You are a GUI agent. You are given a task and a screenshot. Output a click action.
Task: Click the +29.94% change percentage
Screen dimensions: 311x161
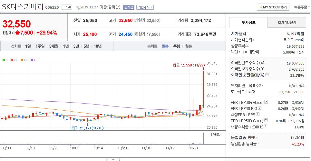(x=47, y=33)
